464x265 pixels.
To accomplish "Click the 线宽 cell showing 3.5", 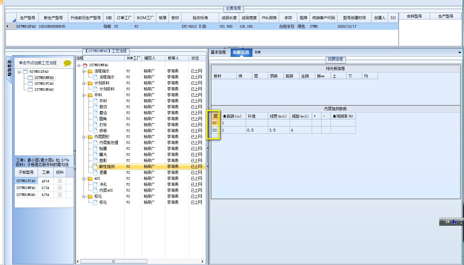I will click(279, 130).
